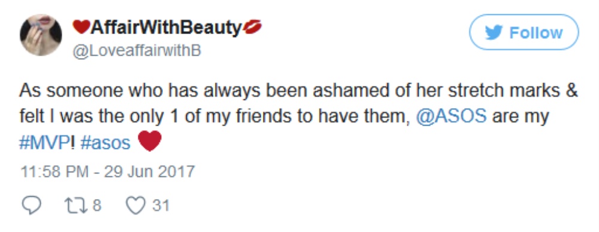Click the Twitter bird icon in Follow button

(494, 33)
